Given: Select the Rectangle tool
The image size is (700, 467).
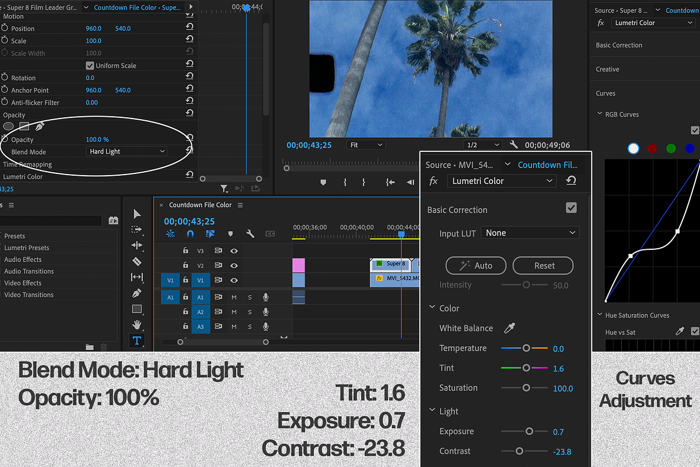Looking at the screenshot, I should [137, 309].
